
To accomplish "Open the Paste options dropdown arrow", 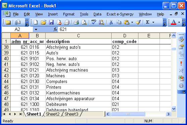I will point(132,22).
